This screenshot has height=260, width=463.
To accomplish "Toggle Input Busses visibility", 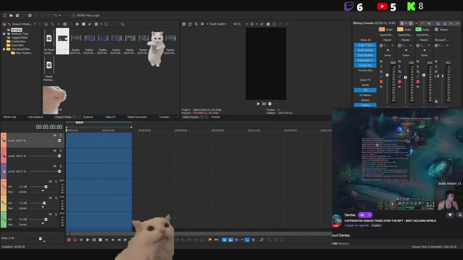I will tap(365, 55).
